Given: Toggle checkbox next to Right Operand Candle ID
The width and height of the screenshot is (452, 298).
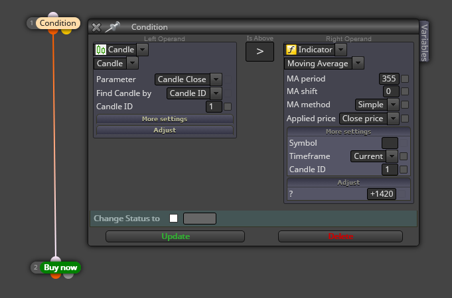Looking at the screenshot, I should pos(404,170).
